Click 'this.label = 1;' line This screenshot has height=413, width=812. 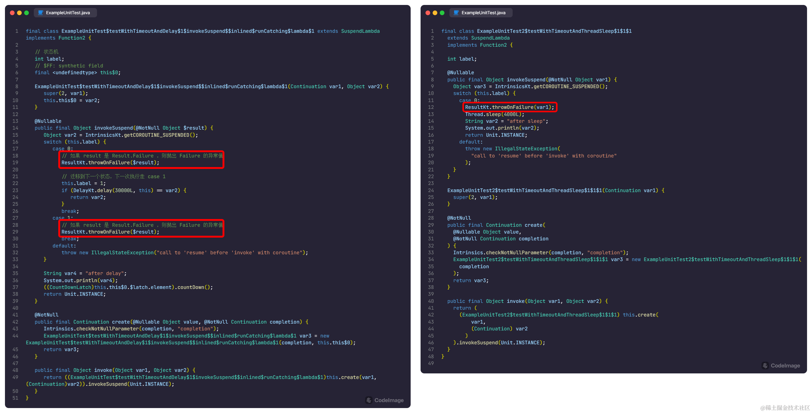(x=84, y=183)
